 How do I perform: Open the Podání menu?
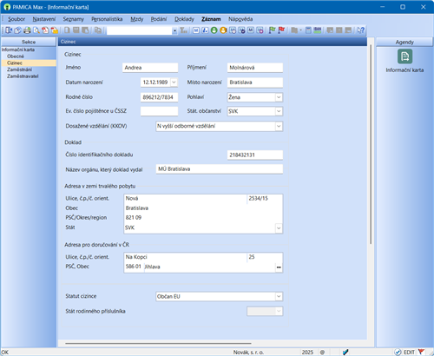tap(159, 19)
